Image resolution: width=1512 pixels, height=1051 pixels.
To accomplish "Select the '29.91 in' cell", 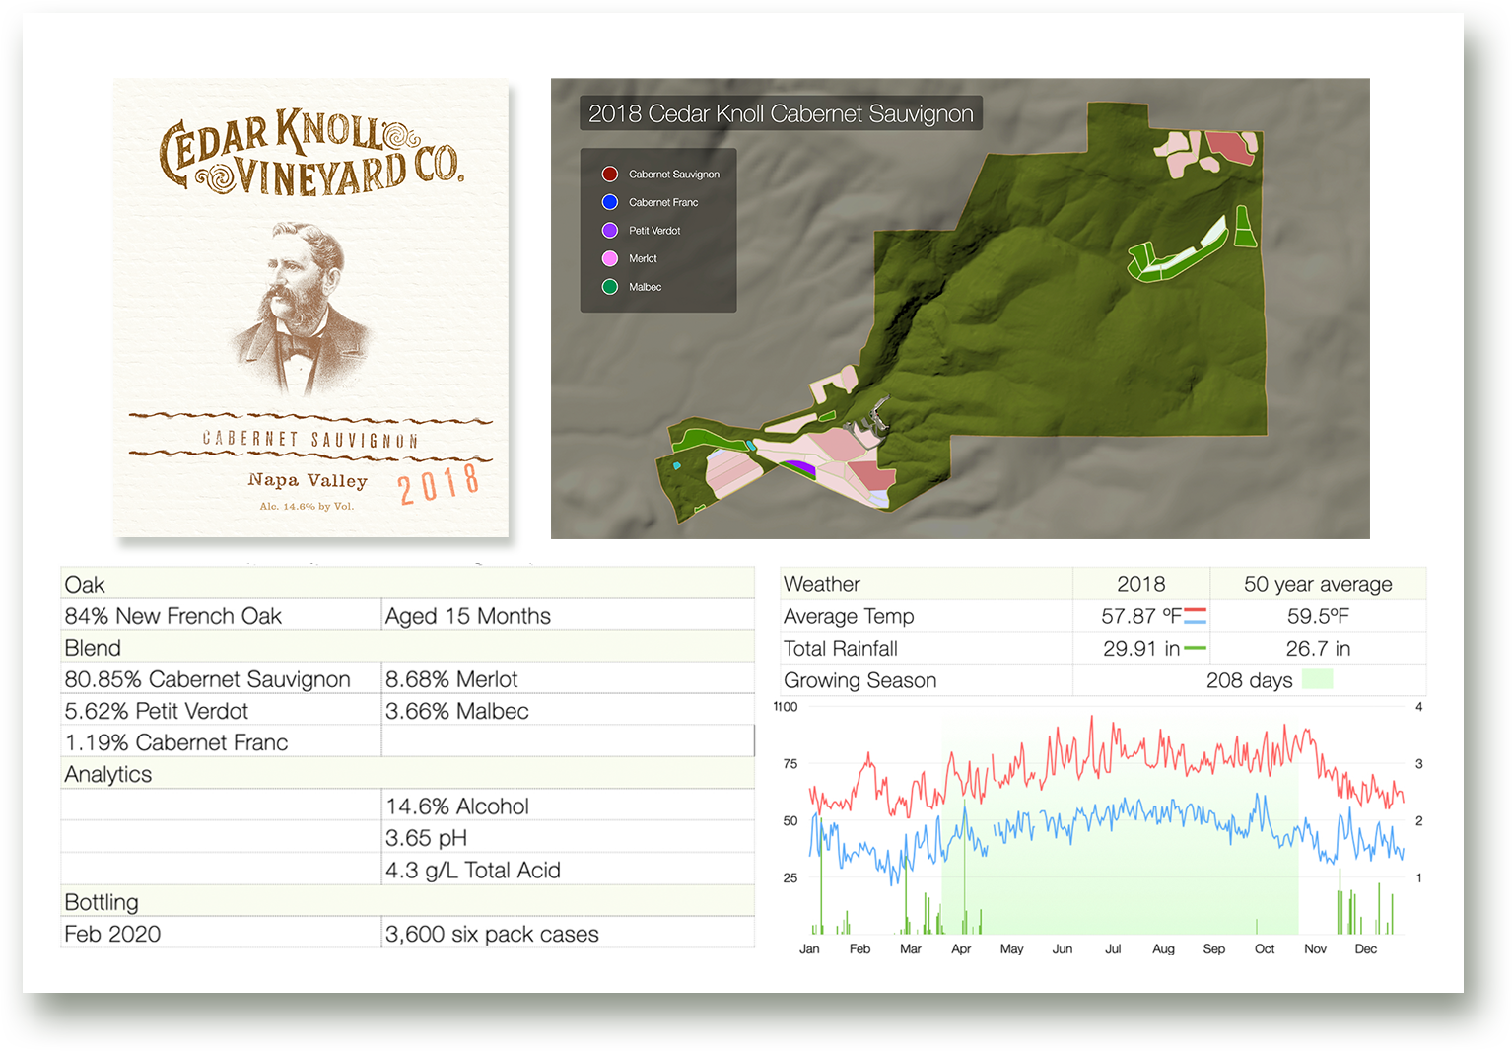I will click(1141, 648).
